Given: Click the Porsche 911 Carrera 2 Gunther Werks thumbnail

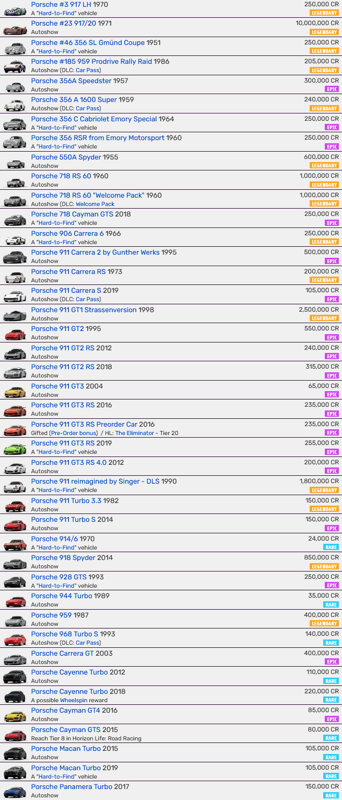Looking at the screenshot, I should 15,257.
